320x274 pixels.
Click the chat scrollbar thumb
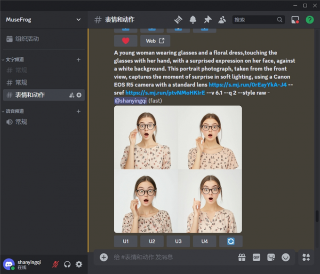(317, 216)
